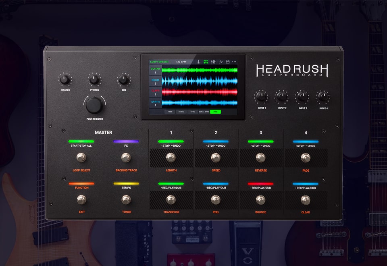The image size is (387, 266).
Task: Click track 2 REC/PLAY/DUB footswitch
Action: 216,199
